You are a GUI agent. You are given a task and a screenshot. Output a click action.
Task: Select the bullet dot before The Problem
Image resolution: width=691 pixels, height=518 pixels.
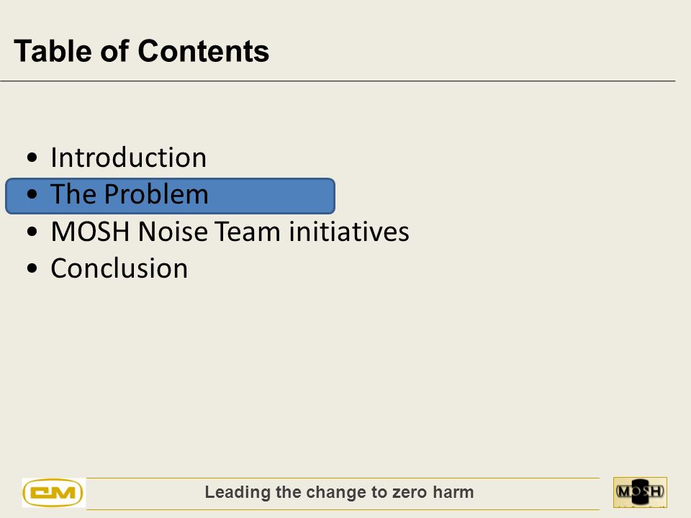(32, 194)
